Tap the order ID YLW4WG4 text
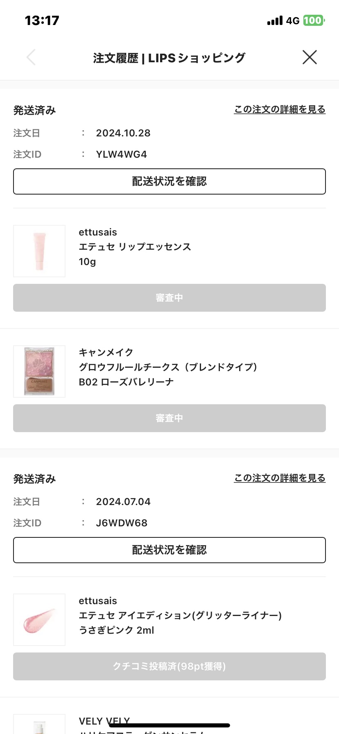 121,154
